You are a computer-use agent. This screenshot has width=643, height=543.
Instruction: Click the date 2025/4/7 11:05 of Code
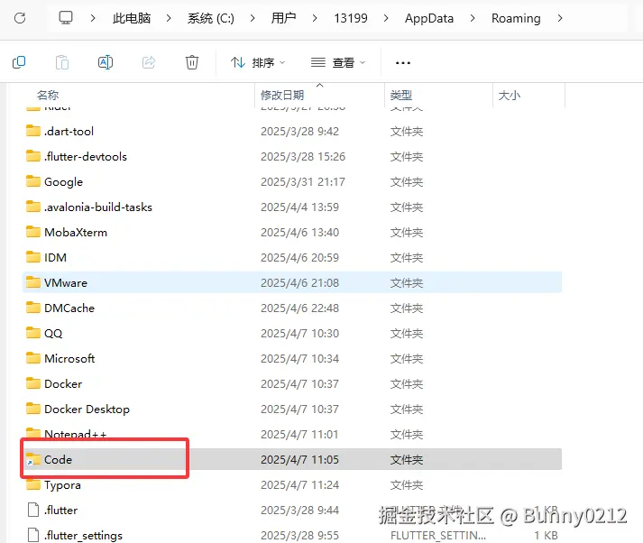299,459
